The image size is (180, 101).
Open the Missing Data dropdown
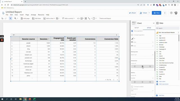tap(142, 55)
